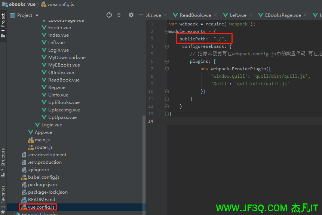
Task: Toggle the Structure tool window strip
Action: click(x=3, y=160)
